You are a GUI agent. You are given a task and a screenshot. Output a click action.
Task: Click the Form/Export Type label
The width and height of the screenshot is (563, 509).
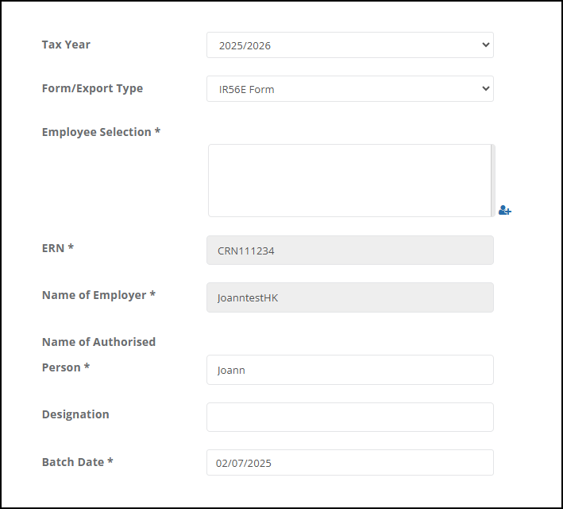pyautogui.click(x=92, y=88)
